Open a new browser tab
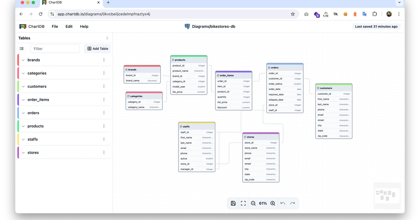420x220 pixels. [108, 3]
